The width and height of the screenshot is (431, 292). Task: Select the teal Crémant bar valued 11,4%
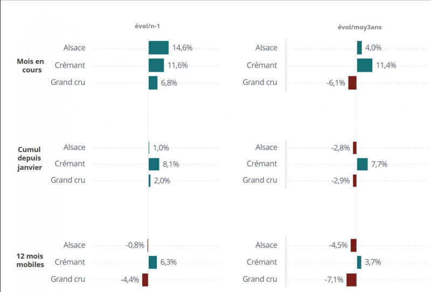coord(364,65)
